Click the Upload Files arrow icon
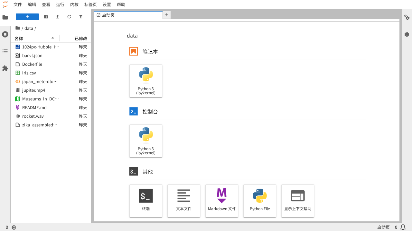Viewport: 412px width, 231px height. click(x=58, y=17)
